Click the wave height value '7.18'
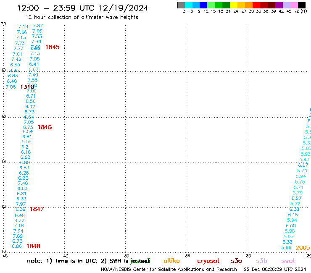Viewport: 311px width, 273px height. (18, 226)
